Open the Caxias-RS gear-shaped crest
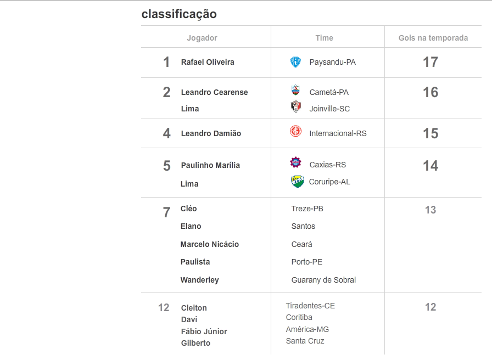Image resolution: width=492 pixels, height=360 pixels. pyautogui.click(x=295, y=162)
